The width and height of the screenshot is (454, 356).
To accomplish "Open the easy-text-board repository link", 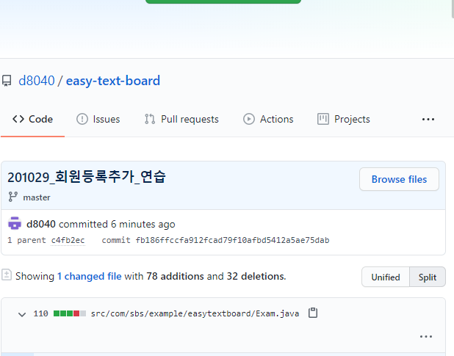I will [113, 81].
